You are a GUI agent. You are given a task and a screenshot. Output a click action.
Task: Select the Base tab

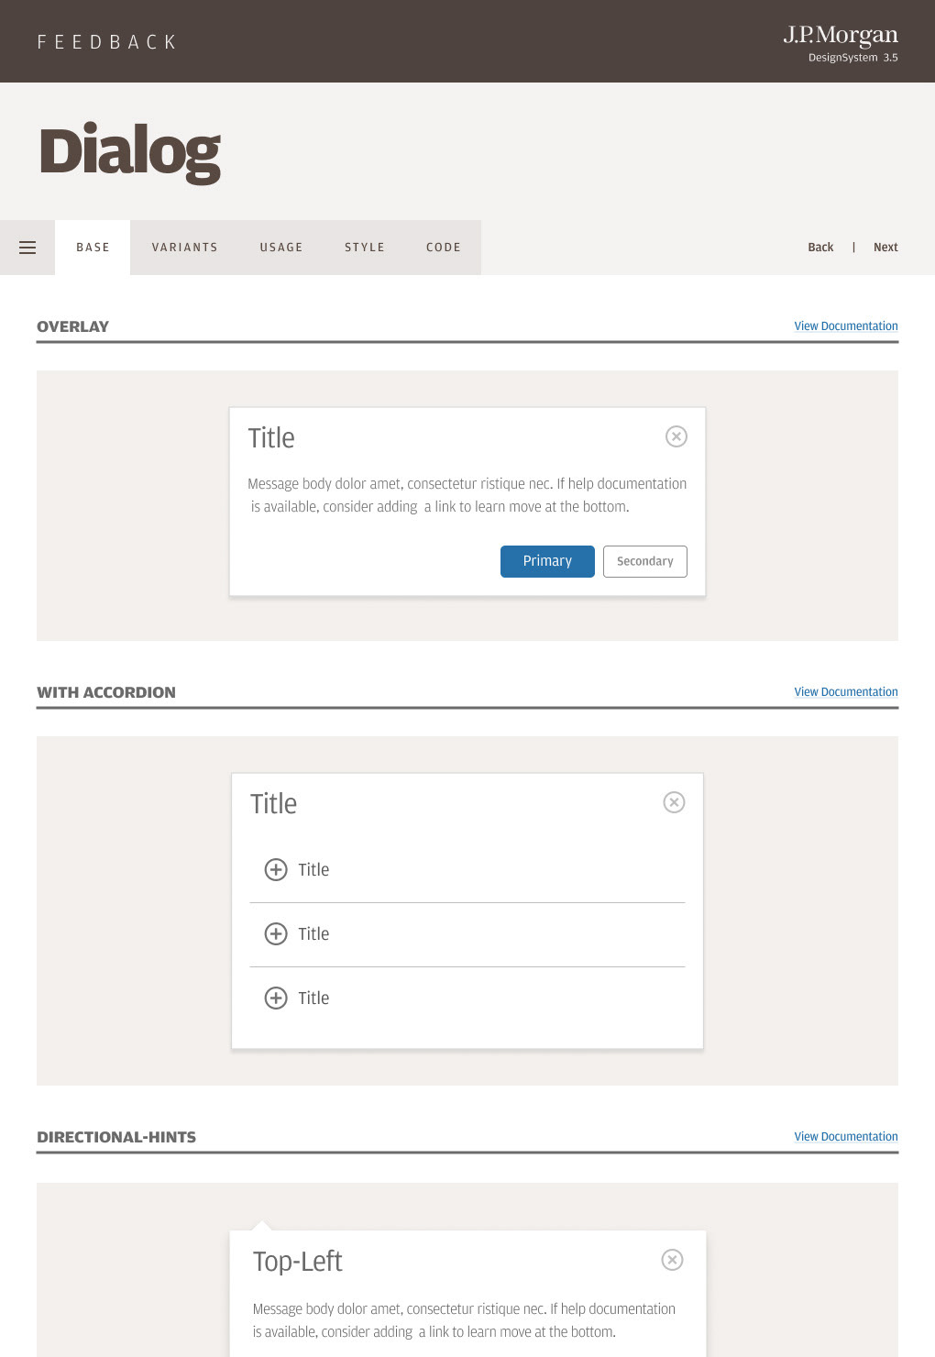coord(93,248)
